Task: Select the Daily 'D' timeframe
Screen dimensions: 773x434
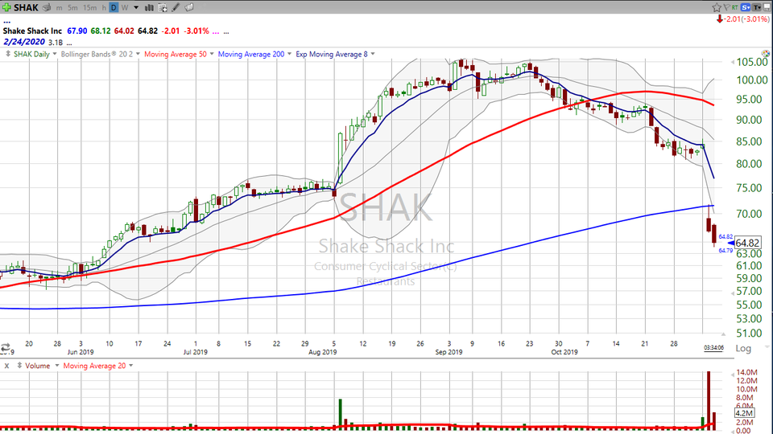Action: [114, 8]
